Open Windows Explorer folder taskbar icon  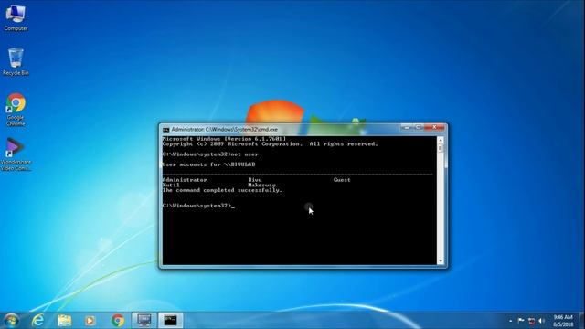tap(64, 320)
